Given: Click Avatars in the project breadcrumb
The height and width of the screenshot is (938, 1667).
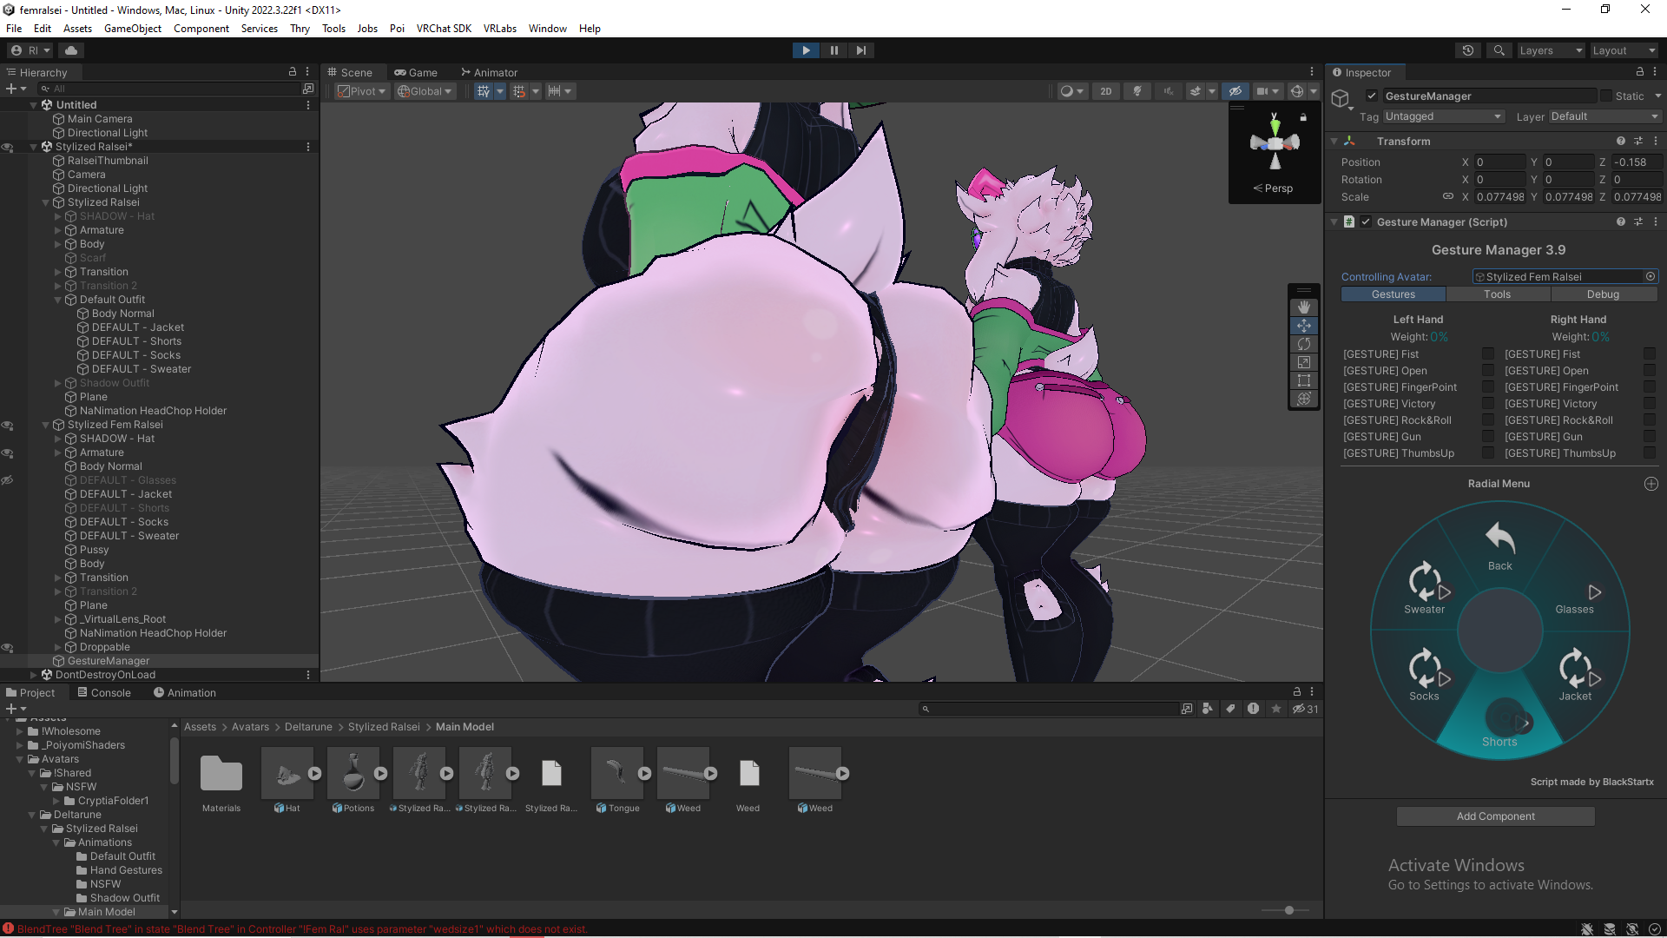Looking at the screenshot, I should (x=250, y=727).
